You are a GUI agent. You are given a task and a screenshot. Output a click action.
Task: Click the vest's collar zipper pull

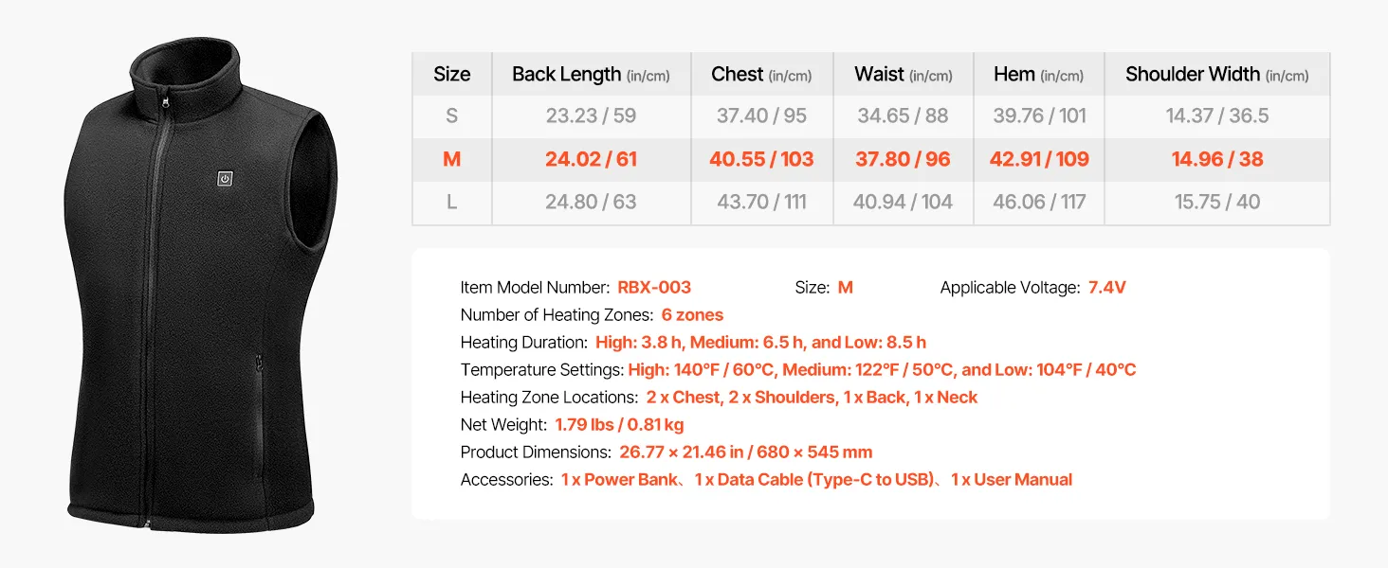tap(165, 101)
